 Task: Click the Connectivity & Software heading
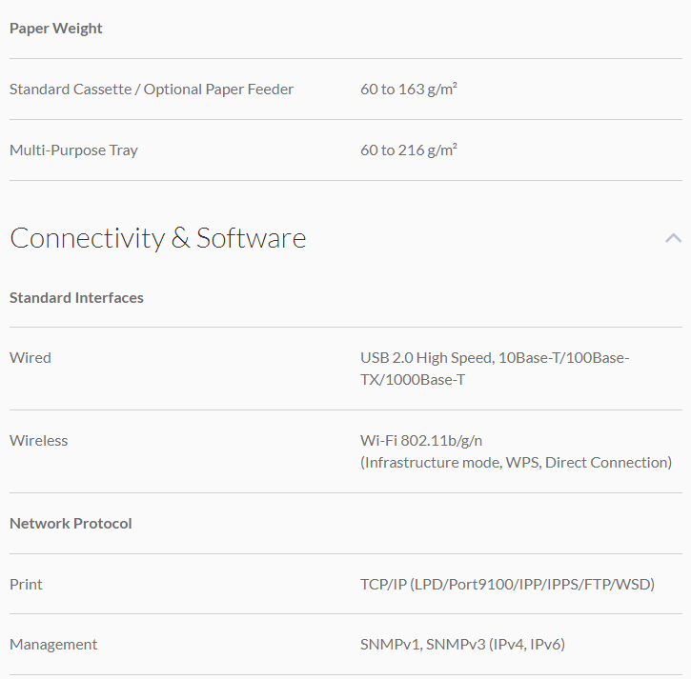click(158, 238)
